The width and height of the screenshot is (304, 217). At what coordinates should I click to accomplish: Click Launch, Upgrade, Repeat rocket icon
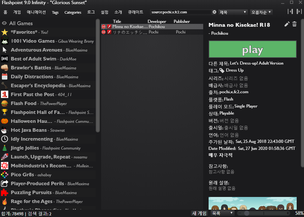point(5,157)
